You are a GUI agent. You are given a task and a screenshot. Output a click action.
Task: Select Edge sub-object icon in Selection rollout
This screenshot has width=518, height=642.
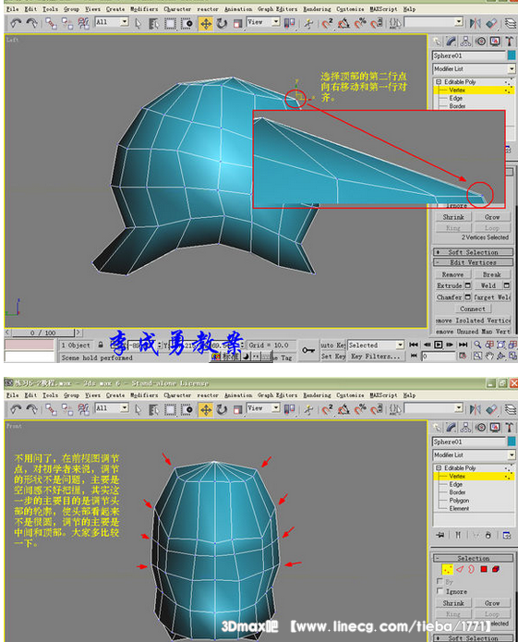[x=460, y=569]
